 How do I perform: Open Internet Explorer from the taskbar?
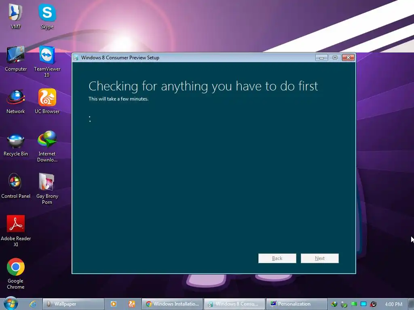coord(33,304)
